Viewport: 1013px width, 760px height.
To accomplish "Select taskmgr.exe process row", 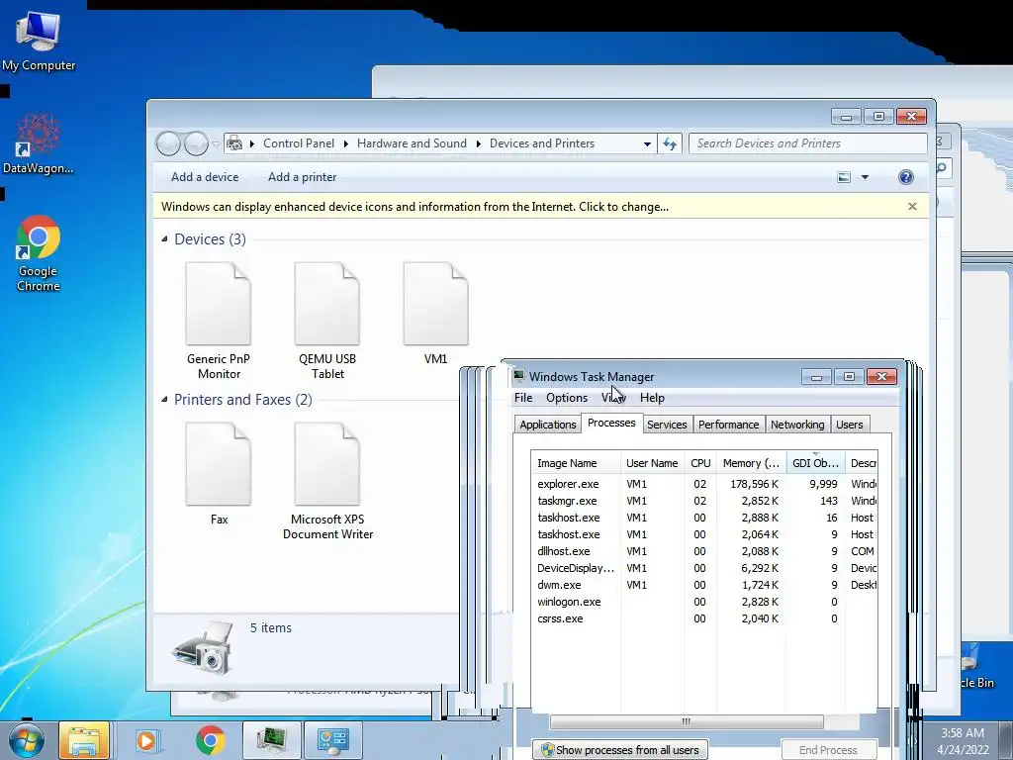I will pyautogui.click(x=704, y=501).
